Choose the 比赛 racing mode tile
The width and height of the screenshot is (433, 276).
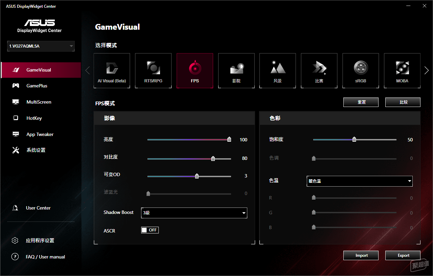319,71
